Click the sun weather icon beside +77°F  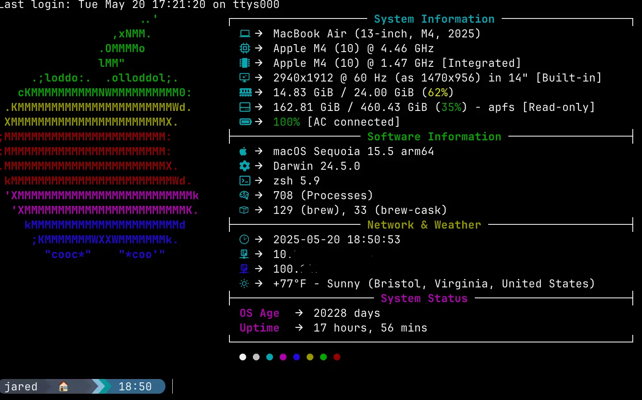tap(244, 284)
